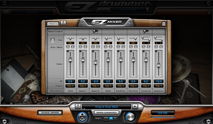Select the 2X tempo option
The width and height of the screenshot is (213, 124).
pos(116,118)
